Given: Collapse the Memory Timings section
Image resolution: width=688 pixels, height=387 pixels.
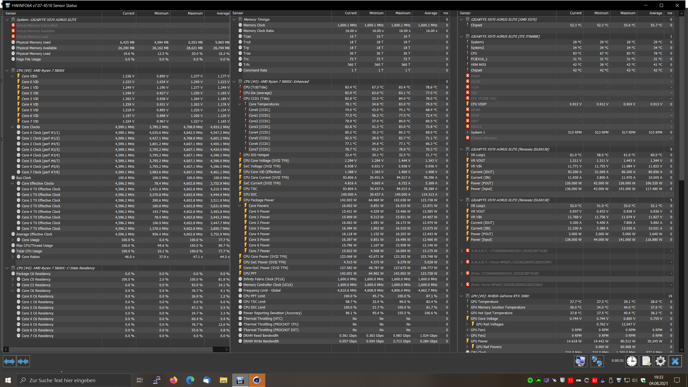Looking at the screenshot, I should point(234,19).
